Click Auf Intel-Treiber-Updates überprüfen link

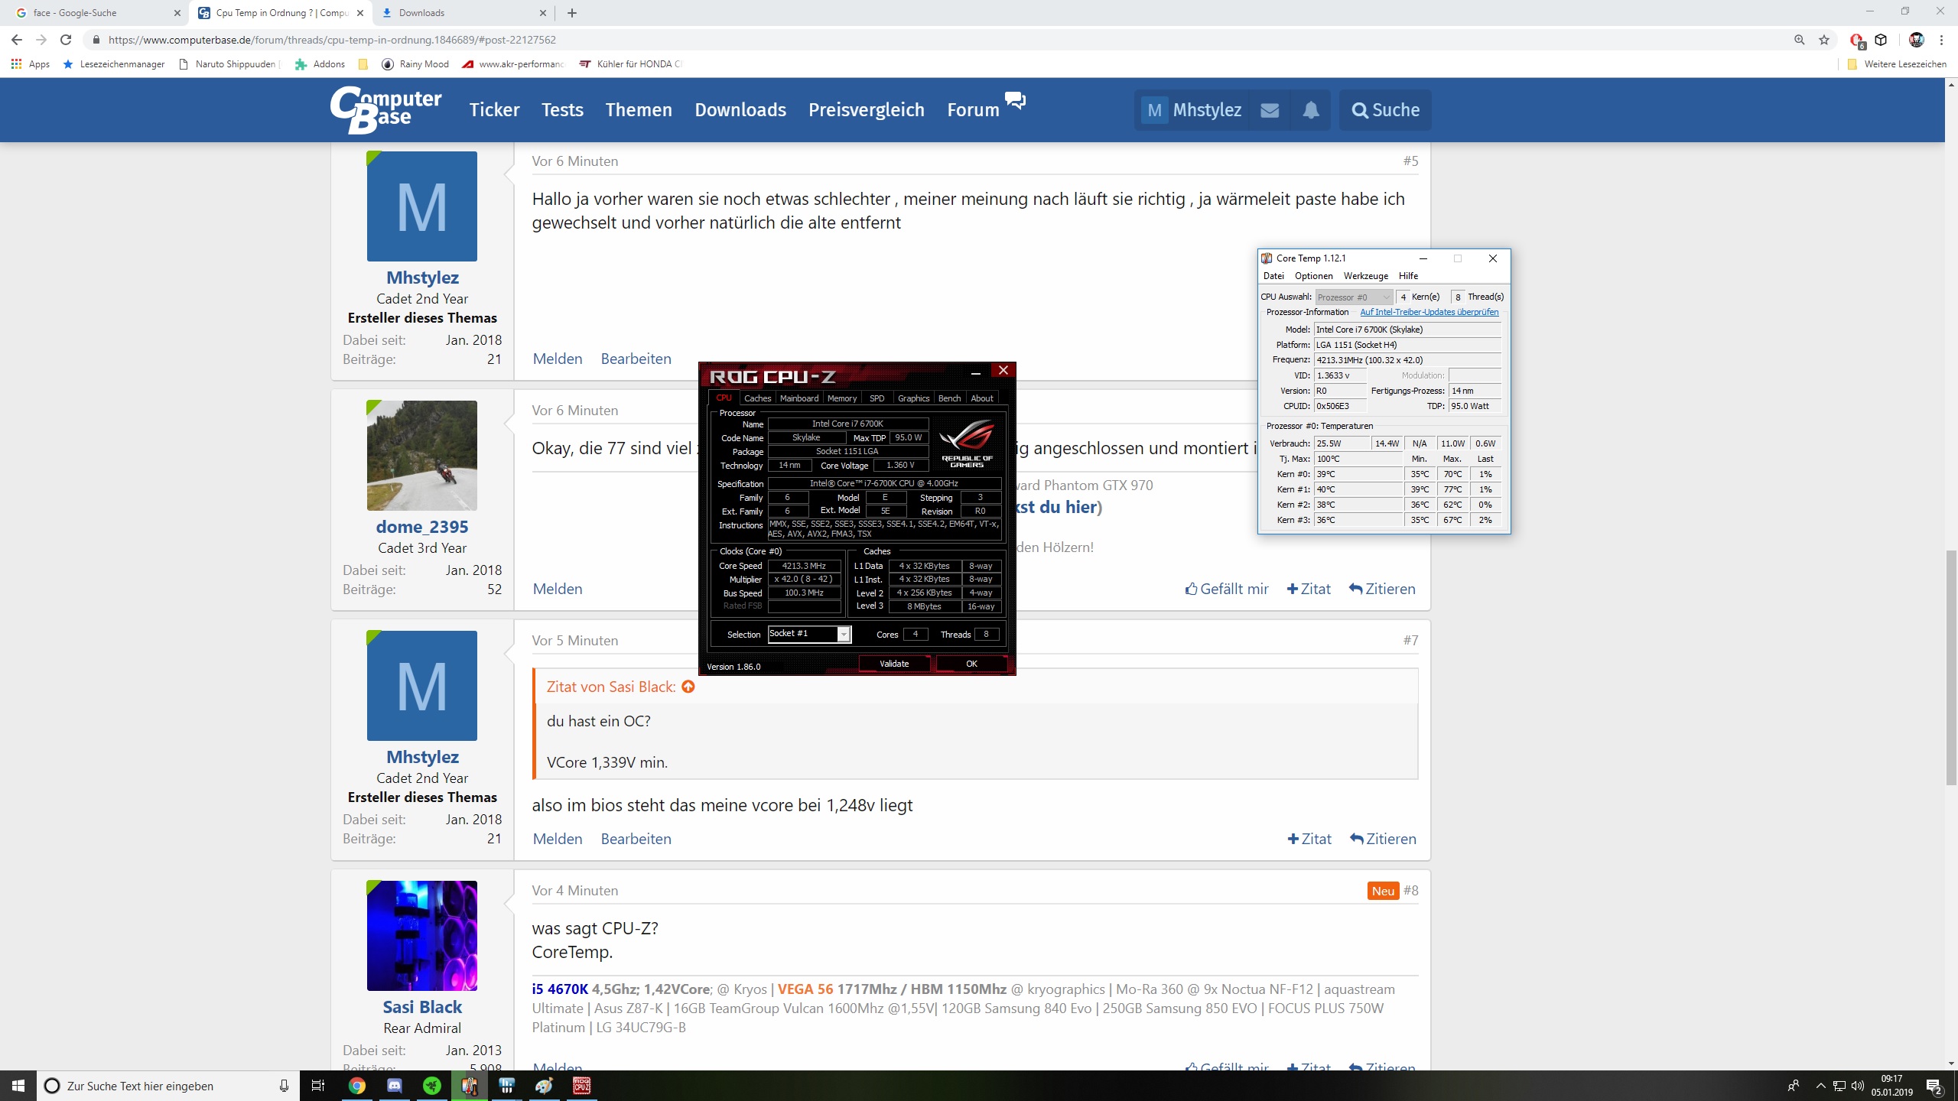point(1429,312)
